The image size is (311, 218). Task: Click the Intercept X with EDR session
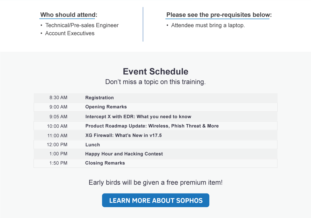click(138, 117)
